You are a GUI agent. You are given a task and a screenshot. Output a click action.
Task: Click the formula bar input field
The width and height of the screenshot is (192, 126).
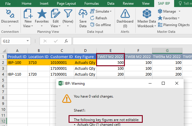pos(132,41)
